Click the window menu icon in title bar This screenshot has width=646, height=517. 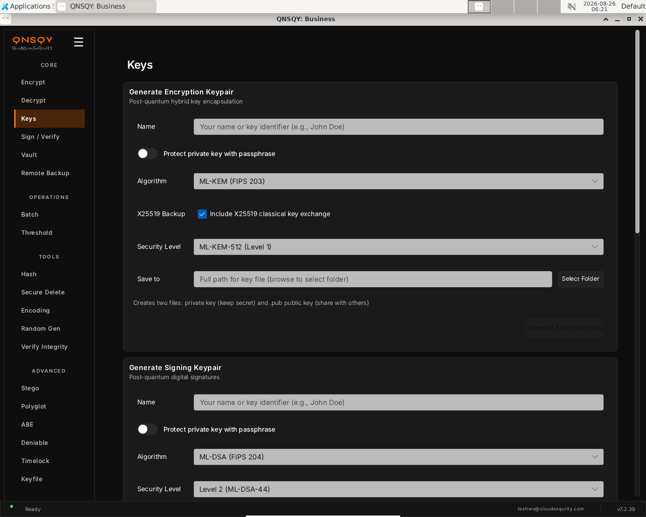[x=6, y=19]
